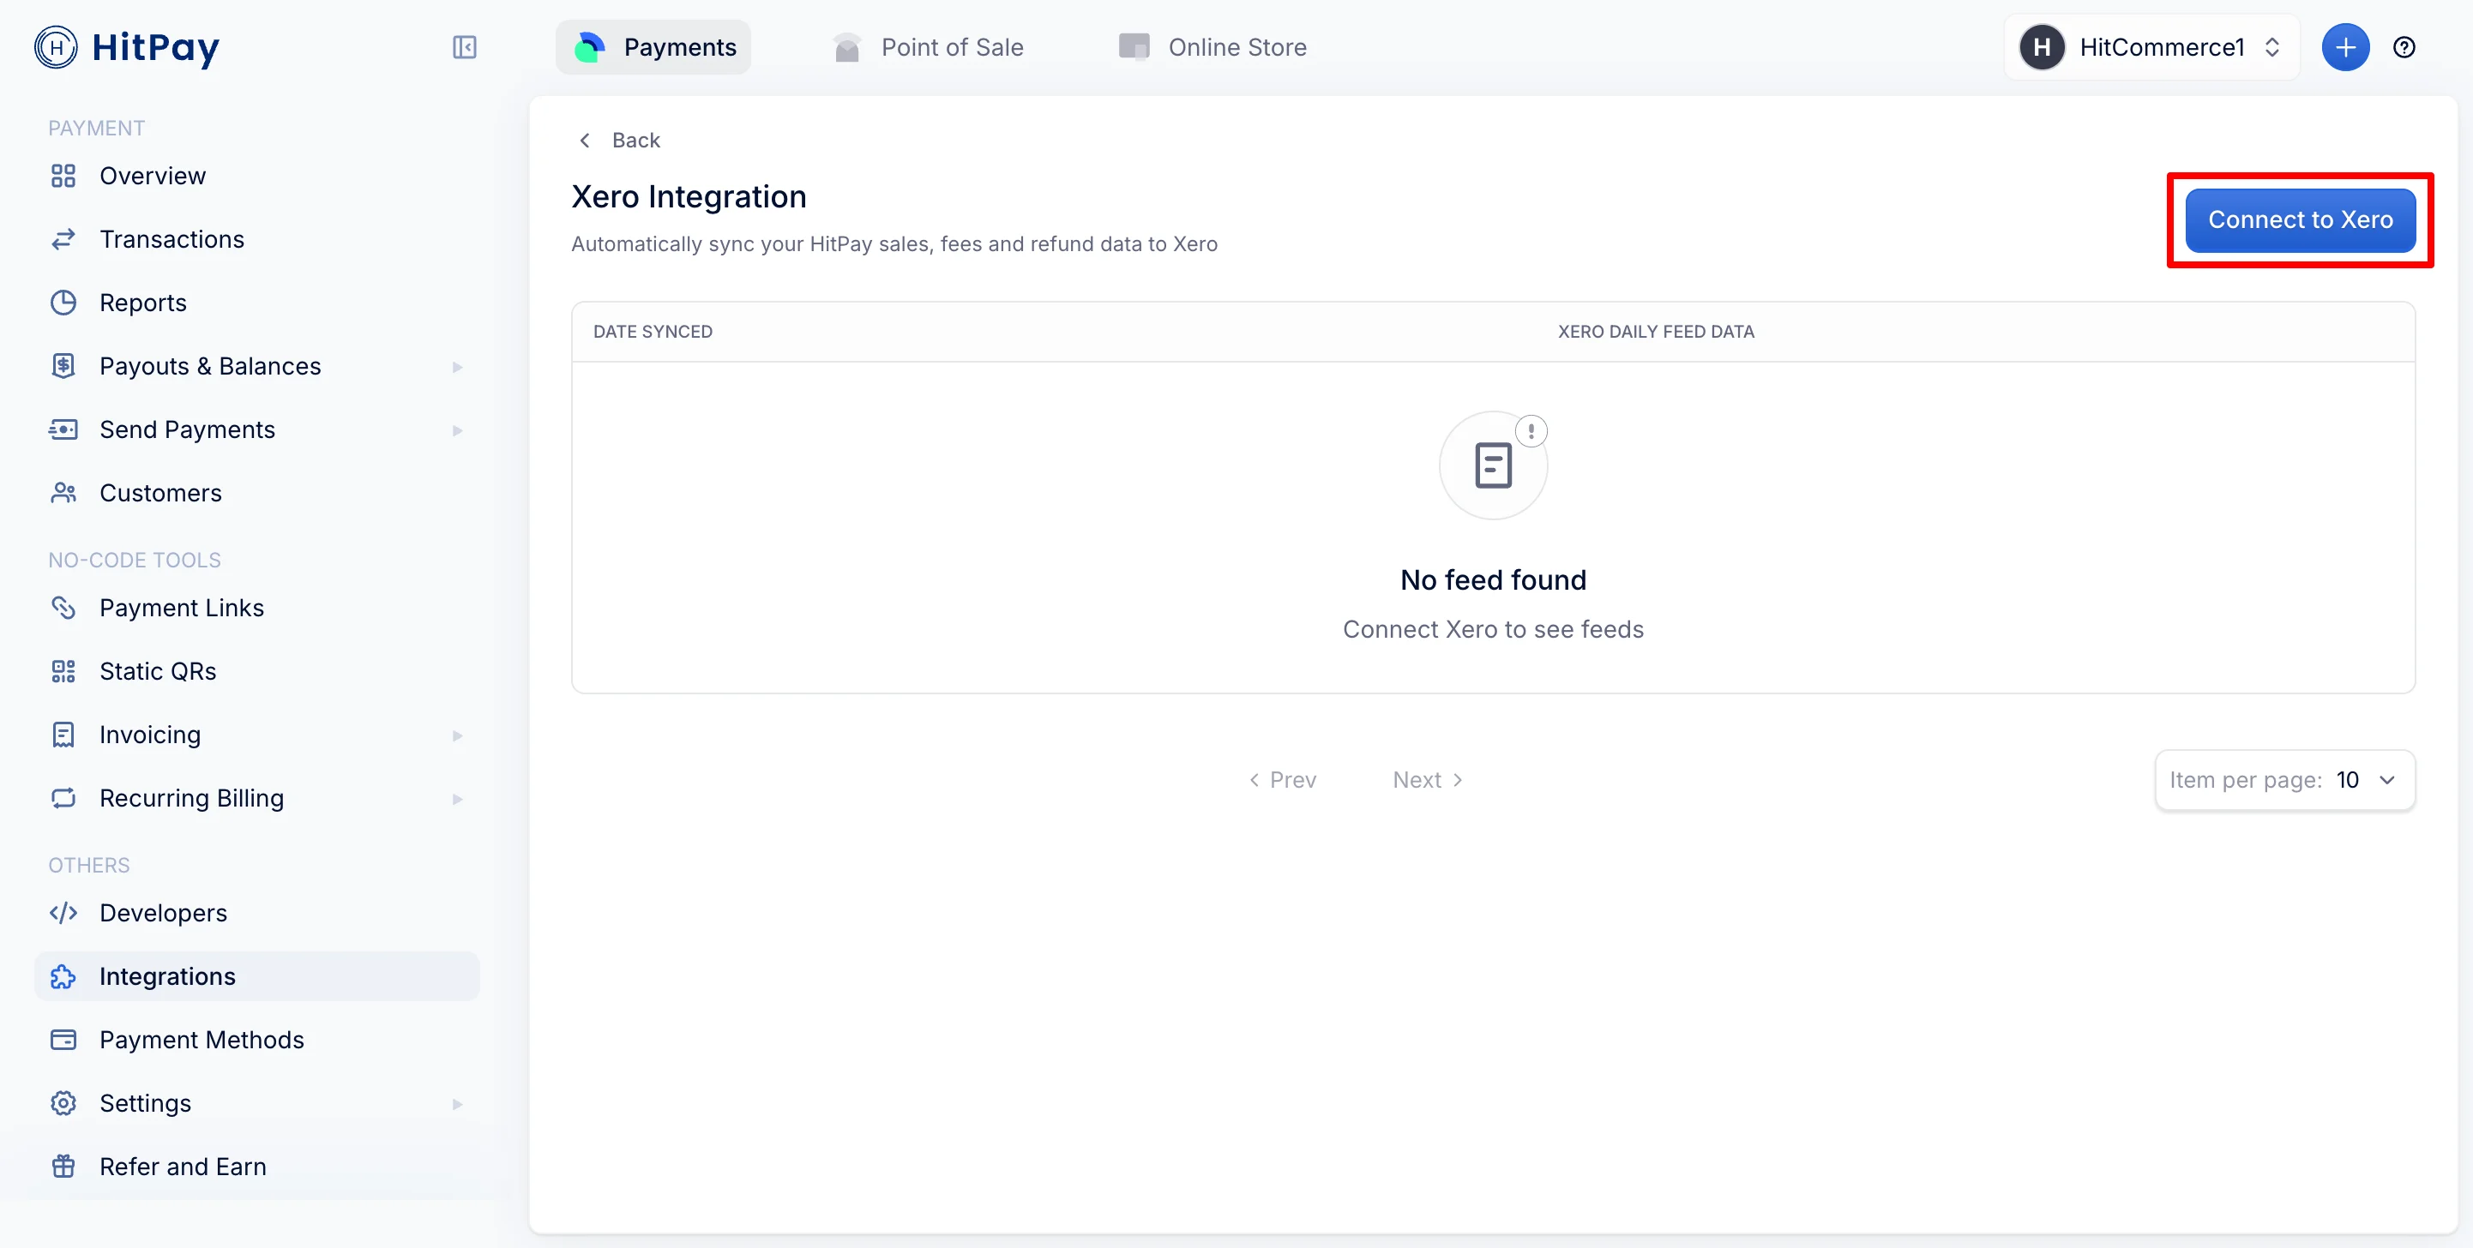Expand the Send Payments submenu arrow
This screenshot has width=2473, height=1248.
(x=457, y=429)
